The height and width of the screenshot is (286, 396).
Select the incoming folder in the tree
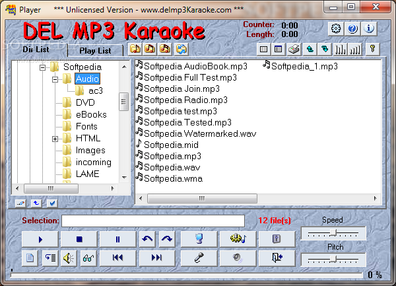pyautogui.click(x=94, y=162)
